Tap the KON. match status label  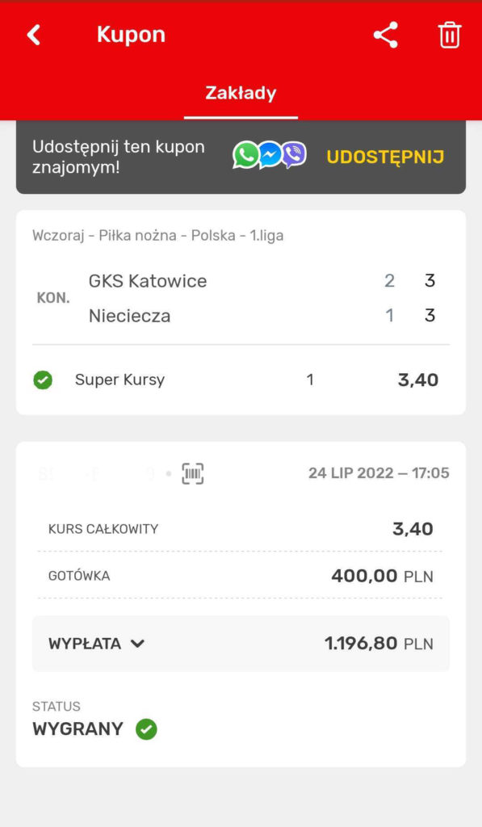click(x=53, y=298)
